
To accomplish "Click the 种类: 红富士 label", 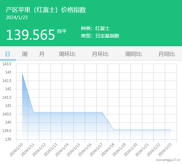I will [x=95, y=28].
